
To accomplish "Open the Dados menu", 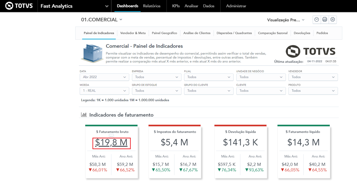I will pyautogui.click(x=209, y=6).
